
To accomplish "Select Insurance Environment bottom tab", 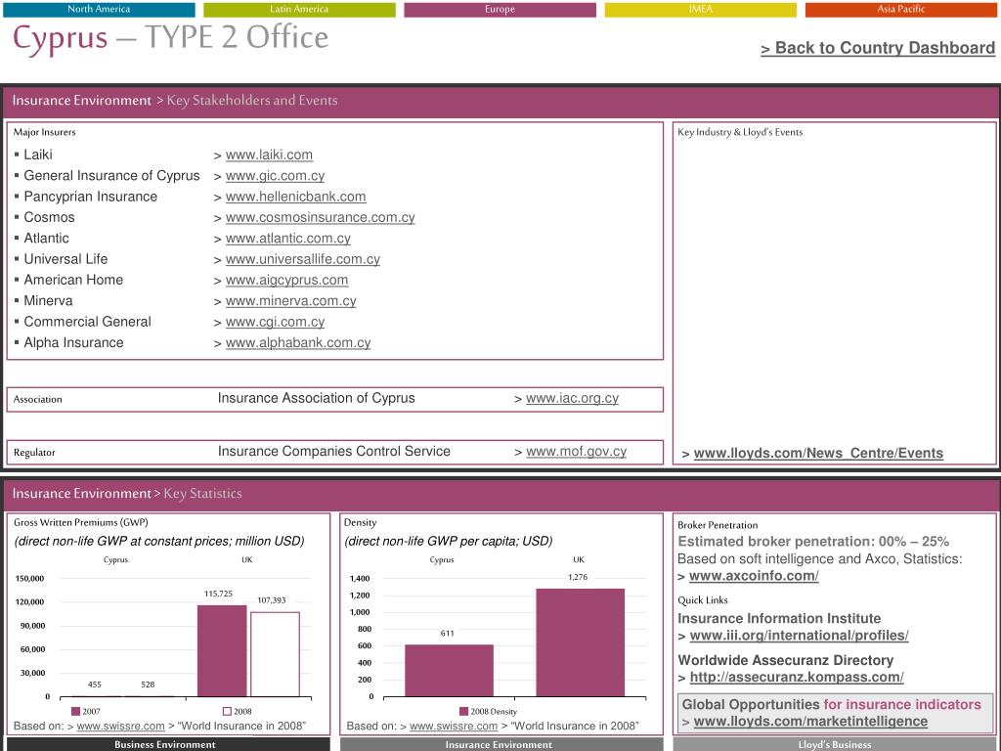I will (499, 744).
